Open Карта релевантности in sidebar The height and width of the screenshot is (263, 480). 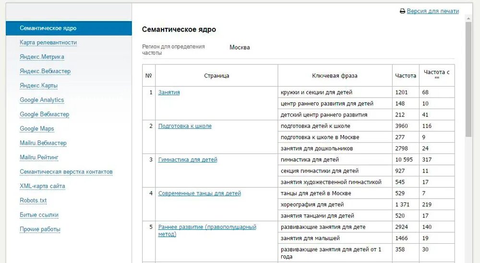click(x=48, y=43)
